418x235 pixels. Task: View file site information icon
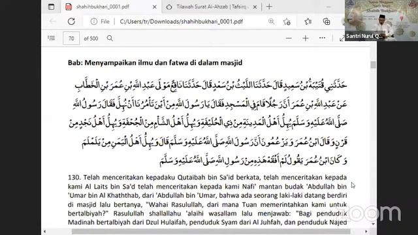tap(94, 22)
